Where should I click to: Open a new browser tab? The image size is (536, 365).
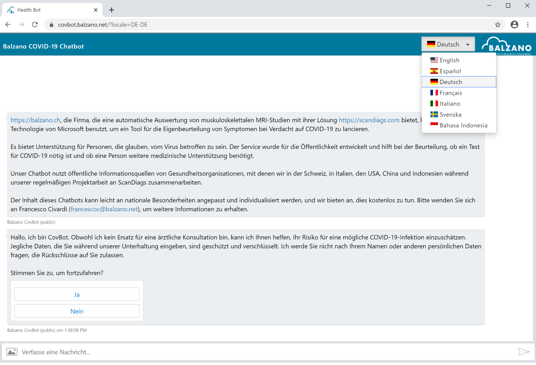point(111,10)
